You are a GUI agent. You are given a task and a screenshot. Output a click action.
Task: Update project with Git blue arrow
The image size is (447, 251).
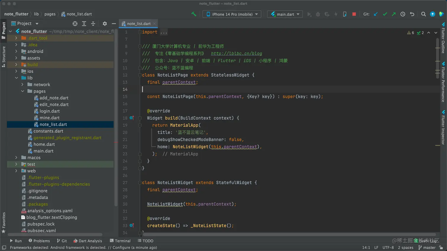pos(376,14)
